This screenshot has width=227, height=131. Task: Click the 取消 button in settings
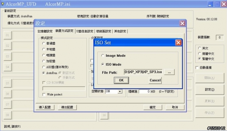175,107
